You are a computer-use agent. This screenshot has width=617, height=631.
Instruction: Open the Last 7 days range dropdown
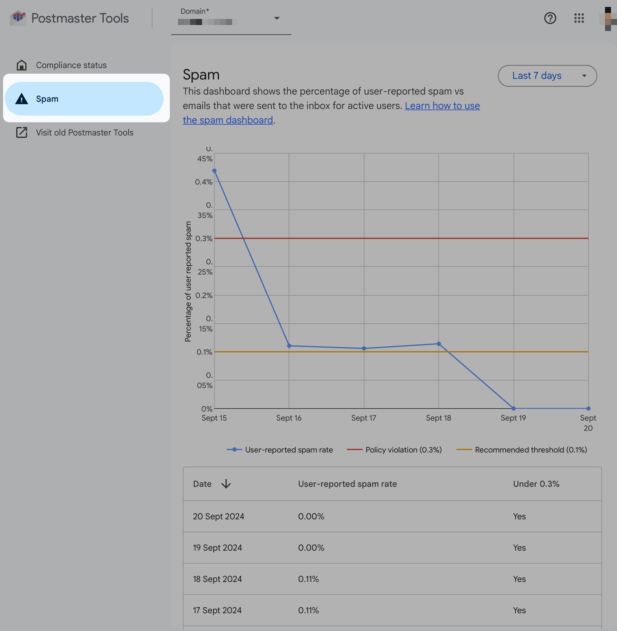tap(536, 76)
